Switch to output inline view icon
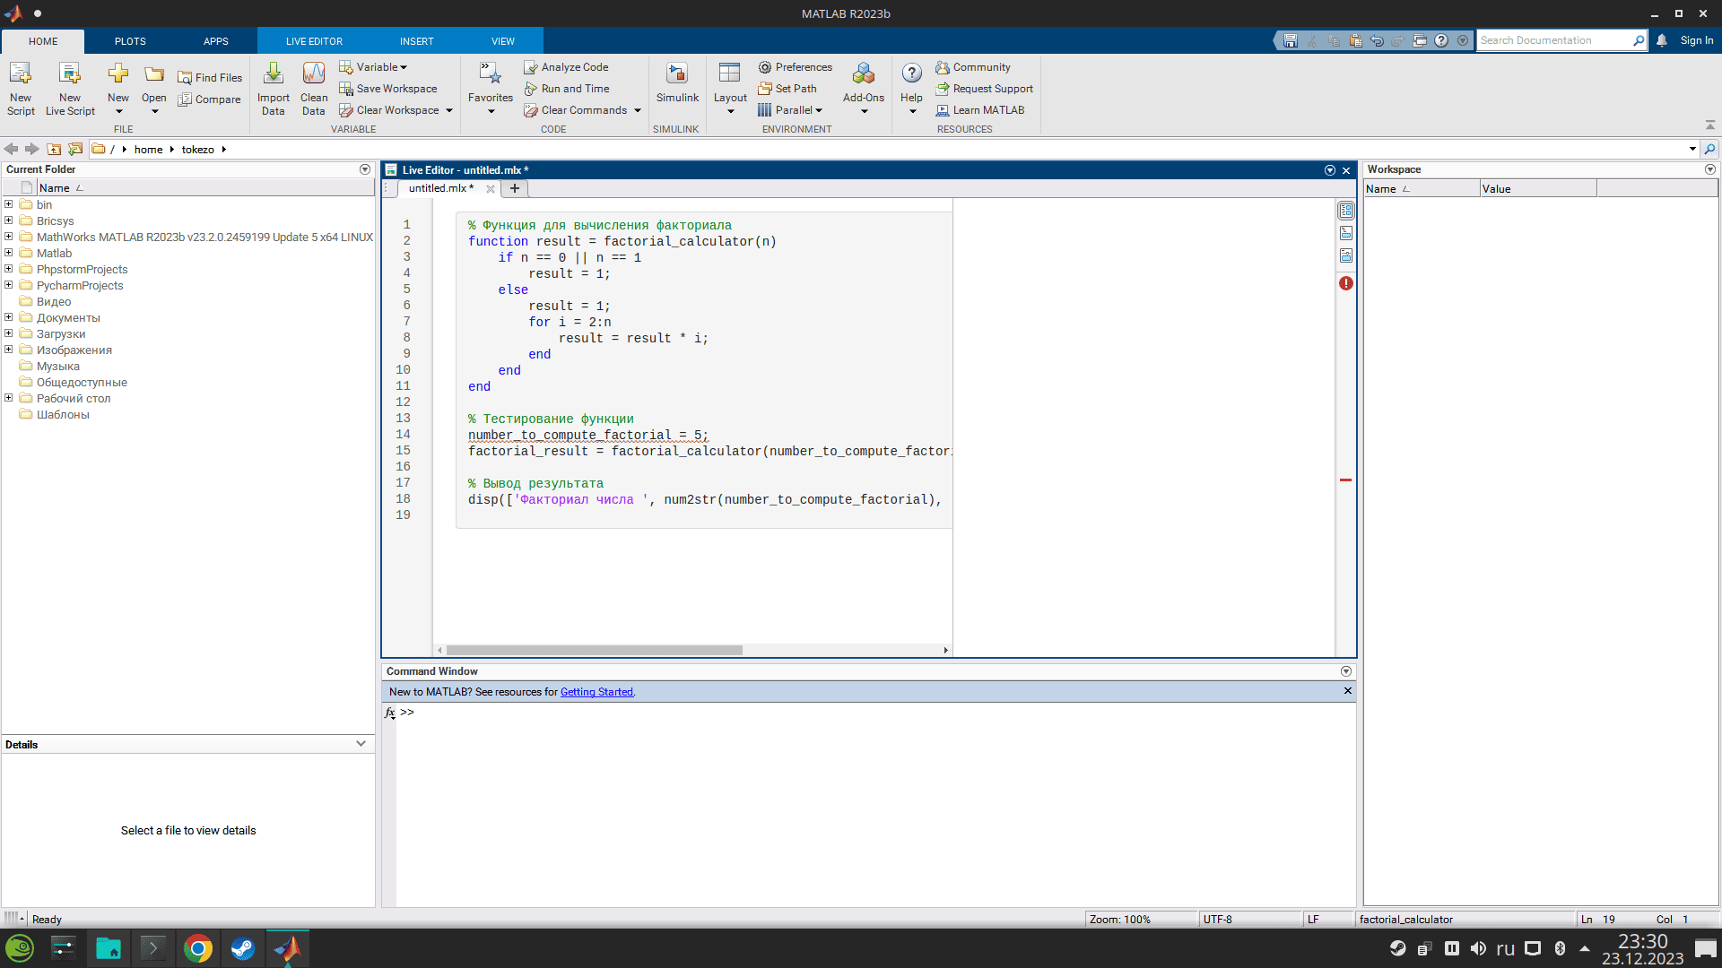 [1346, 233]
